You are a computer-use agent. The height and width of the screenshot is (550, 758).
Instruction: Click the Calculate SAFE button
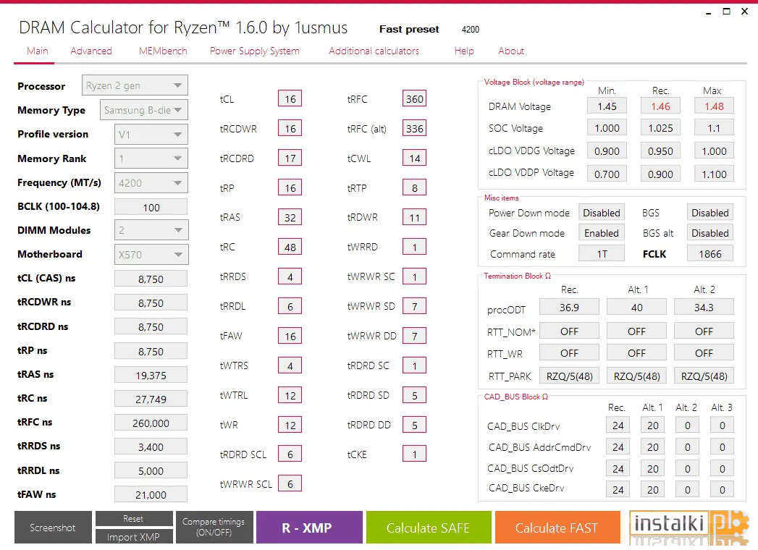click(429, 528)
